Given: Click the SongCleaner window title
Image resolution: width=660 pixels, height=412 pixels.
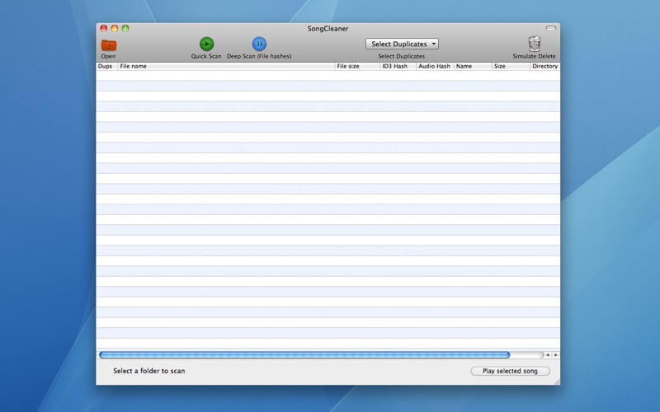Looking at the screenshot, I should click(x=328, y=29).
